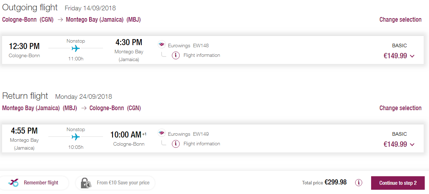
Task: Click the padlock Save your price icon
Action: pyautogui.click(x=86, y=183)
